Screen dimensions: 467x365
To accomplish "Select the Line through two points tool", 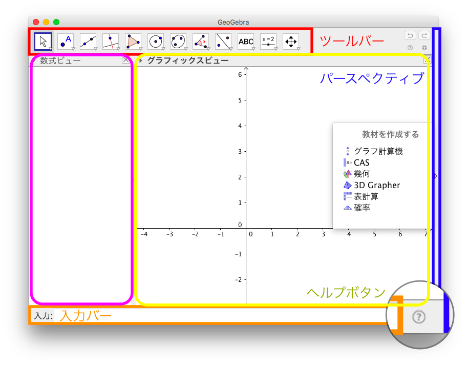I will [x=89, y=42].
